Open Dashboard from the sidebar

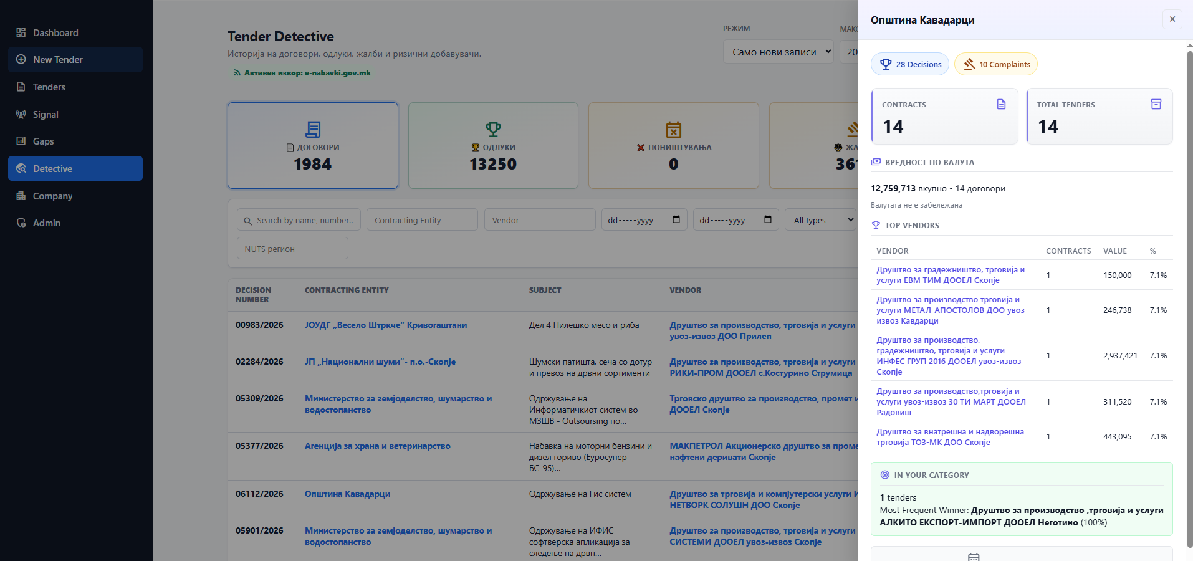pyautogui.click(x=75, y=32)
